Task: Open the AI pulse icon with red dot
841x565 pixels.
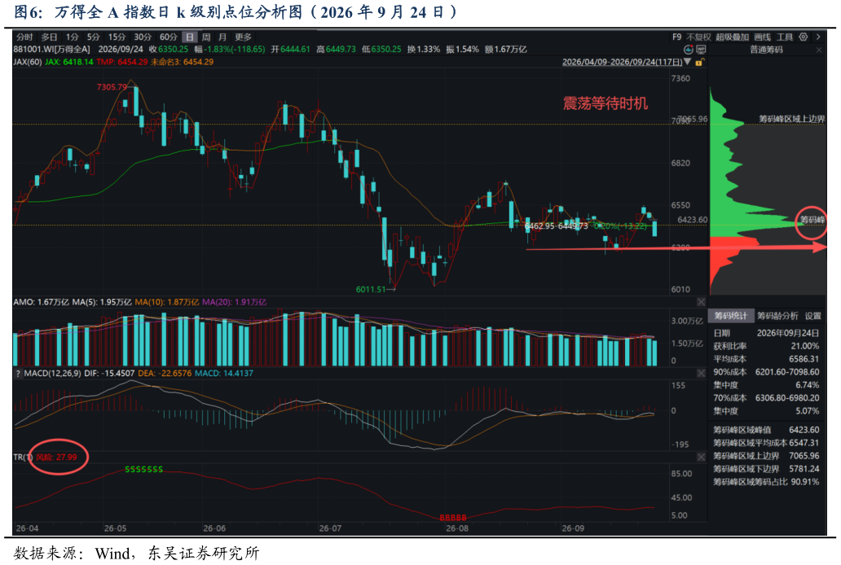Action: click(689, 50)
